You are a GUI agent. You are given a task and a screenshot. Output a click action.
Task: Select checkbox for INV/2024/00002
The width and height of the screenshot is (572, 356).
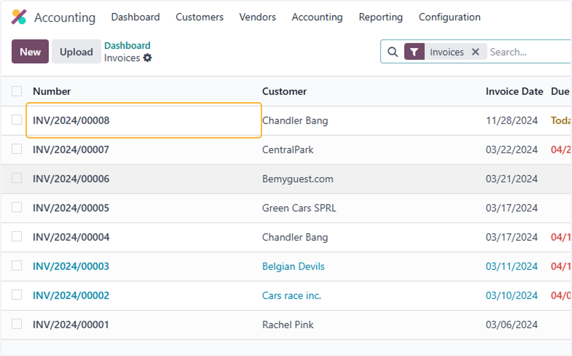coord(17,294)
